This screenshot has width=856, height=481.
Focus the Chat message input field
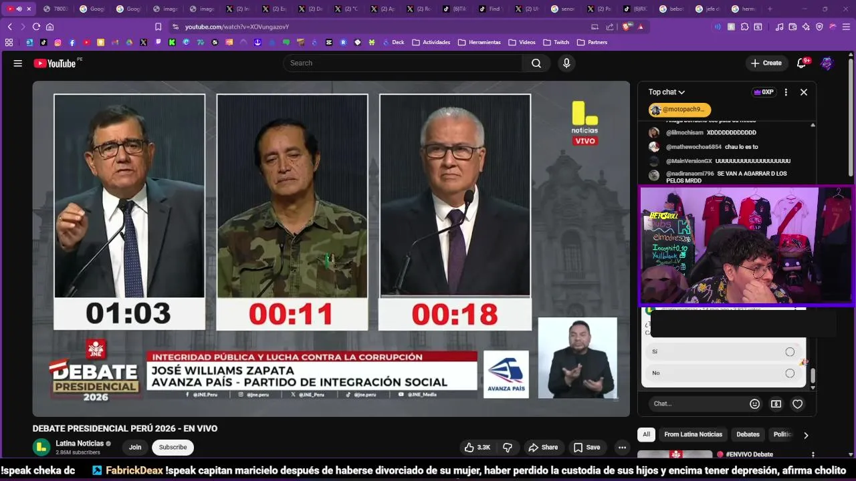pos(697,404)
